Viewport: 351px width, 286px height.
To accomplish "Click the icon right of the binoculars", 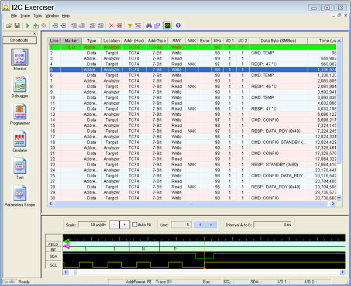I will coord(157,26).
